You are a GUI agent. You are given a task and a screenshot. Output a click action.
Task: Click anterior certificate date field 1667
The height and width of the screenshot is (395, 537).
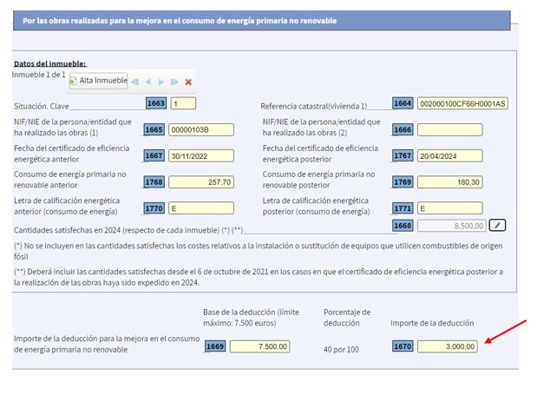pyautogui.click(x=200, y=156)
